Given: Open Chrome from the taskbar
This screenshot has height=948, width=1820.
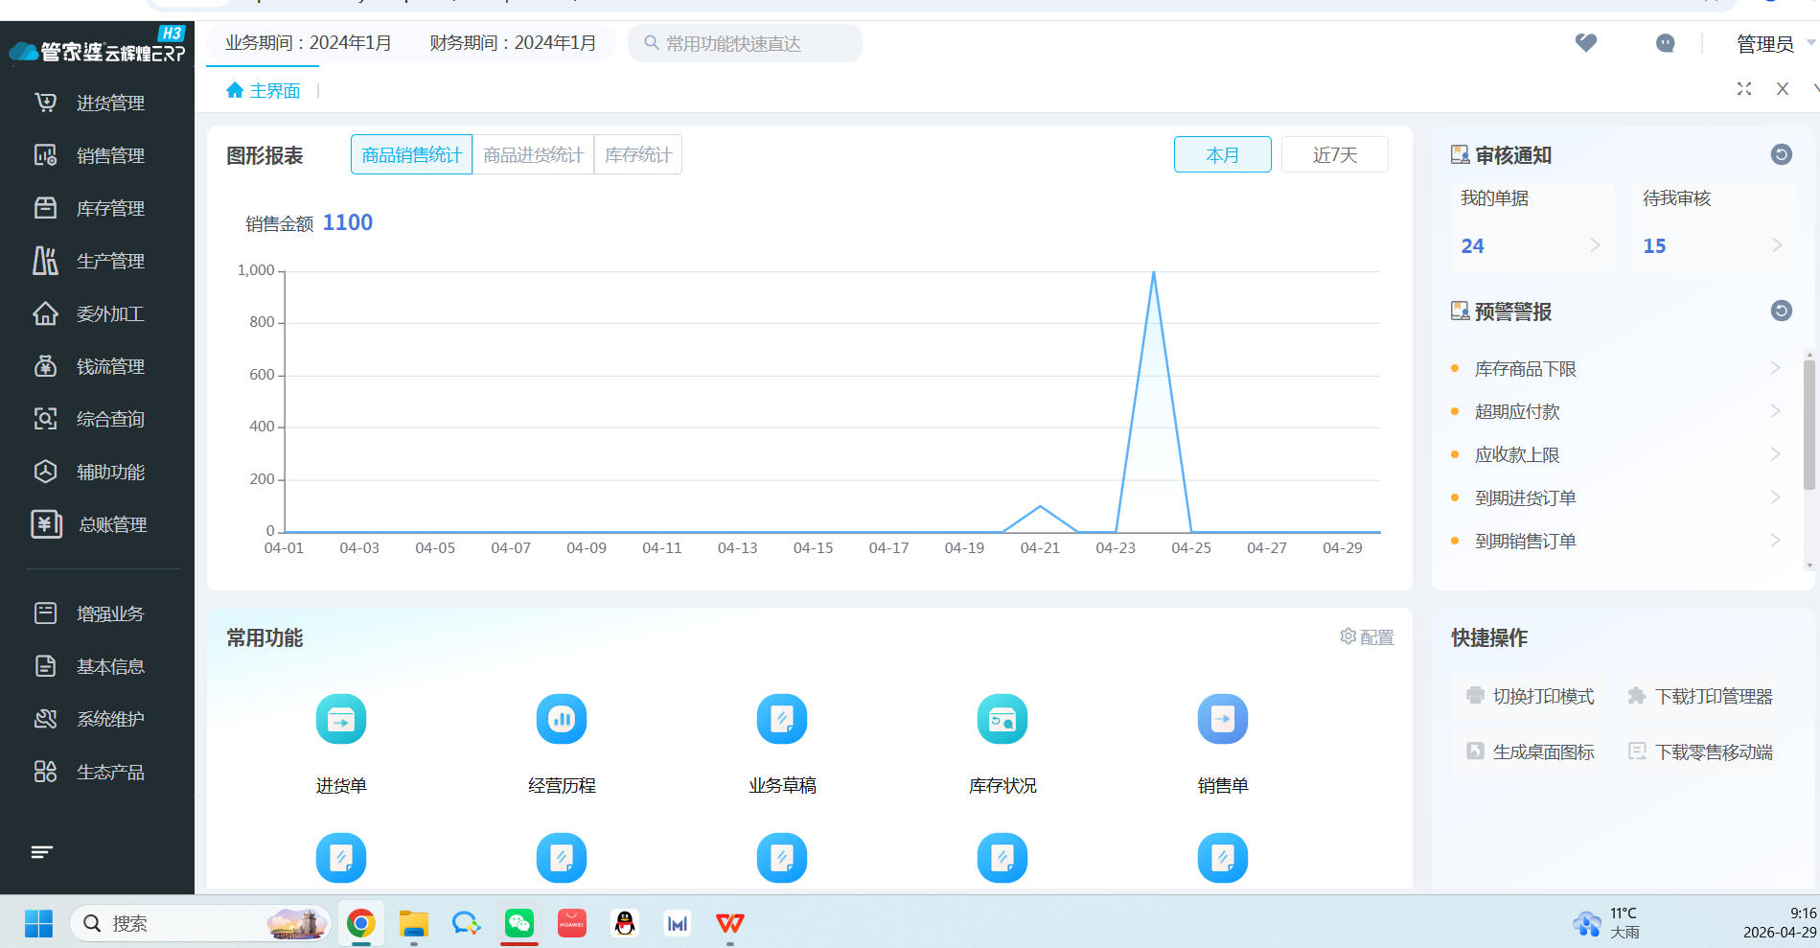Looking at the screenshot, I should [x=361, y=923].
